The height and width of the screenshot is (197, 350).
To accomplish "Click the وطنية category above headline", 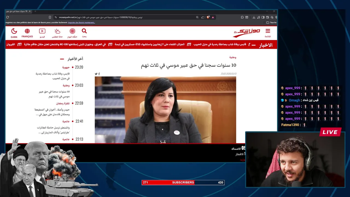I will point(233,57).
